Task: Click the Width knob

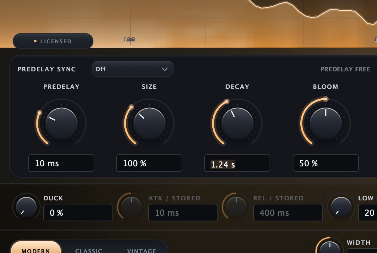Action: [330, 246]
